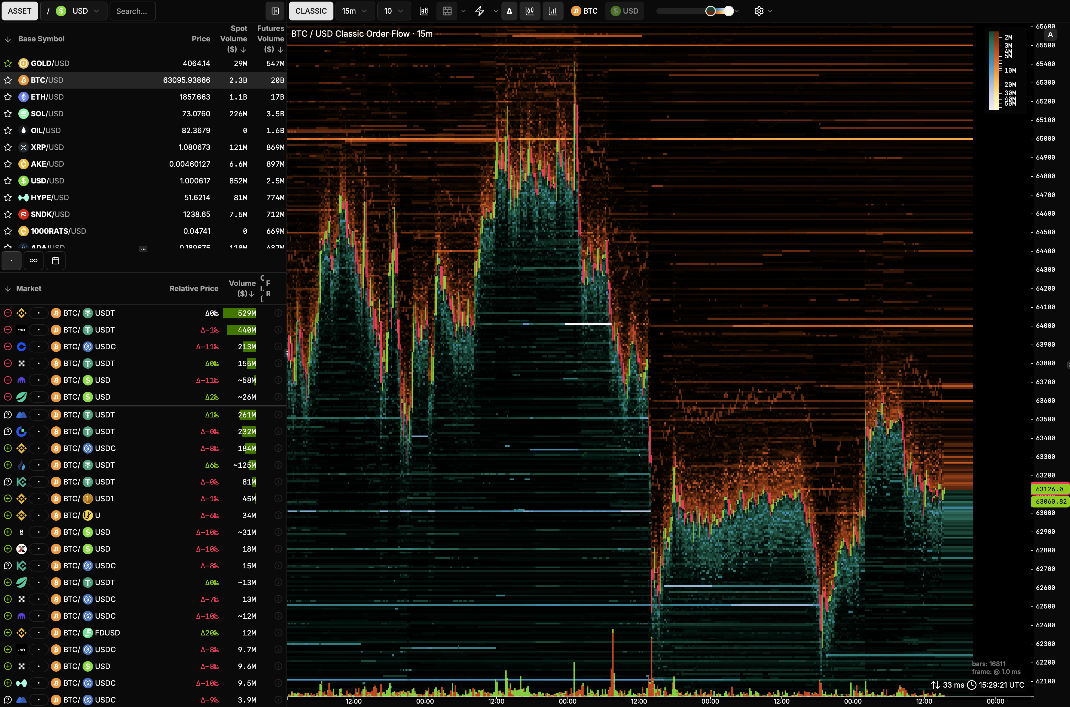Expand chevron next to settings gear
The image size is (1070, 707).
coord(770,11)
